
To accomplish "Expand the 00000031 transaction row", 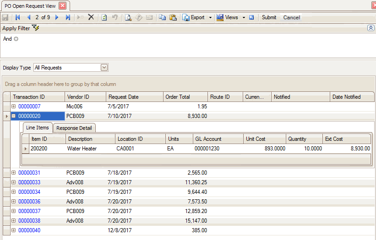I will tap(13, 173).
